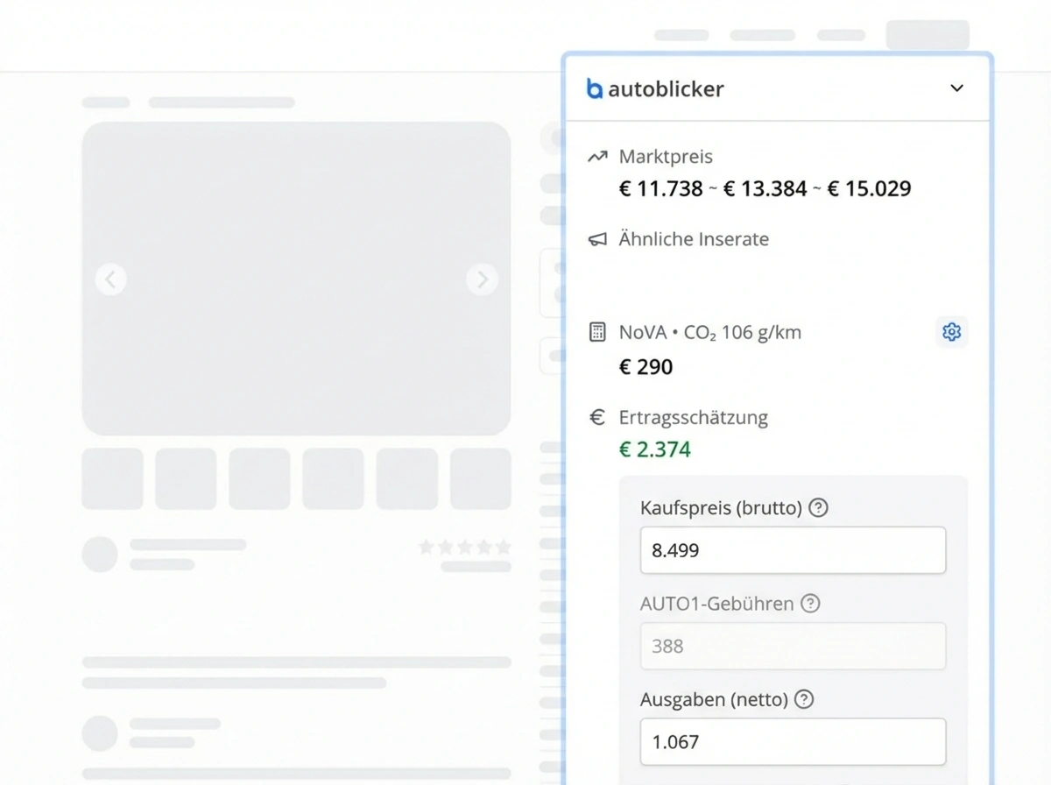
Task: Click the Kaufspreis input field showing 8.499
Action: point(793,550)
